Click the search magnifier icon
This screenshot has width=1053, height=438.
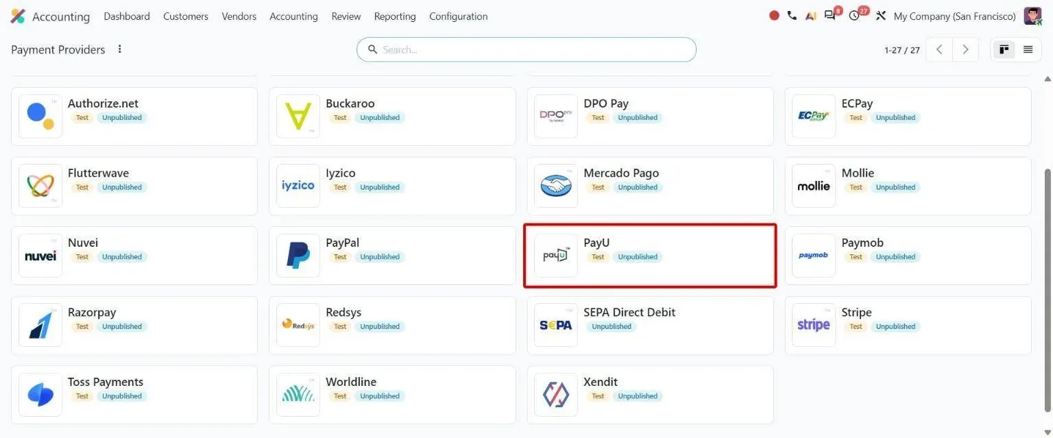[x=373, y=49]
